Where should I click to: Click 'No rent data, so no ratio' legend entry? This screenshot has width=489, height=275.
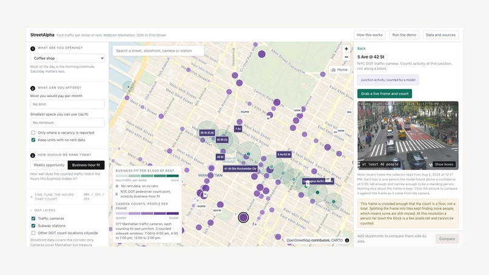click(x=140, y=186)
